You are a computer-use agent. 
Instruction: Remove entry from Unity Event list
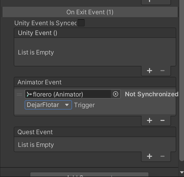pyautogui.click(x=162, y=71)
